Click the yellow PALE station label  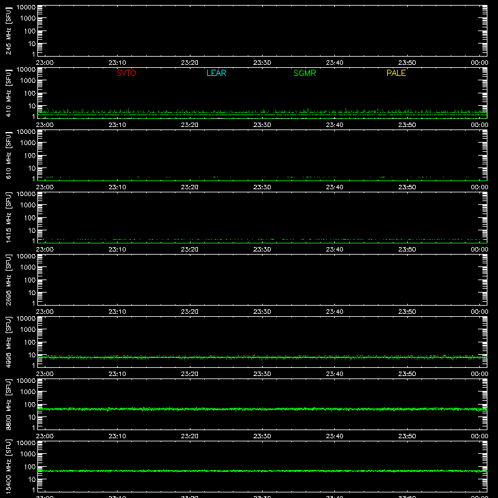point(396,73)
